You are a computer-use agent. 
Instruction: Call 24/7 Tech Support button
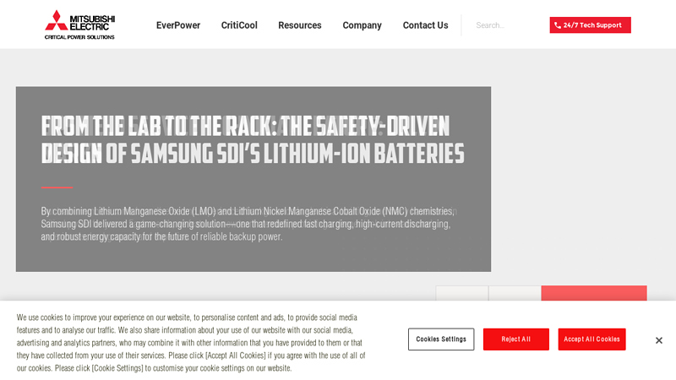point(590,25)
